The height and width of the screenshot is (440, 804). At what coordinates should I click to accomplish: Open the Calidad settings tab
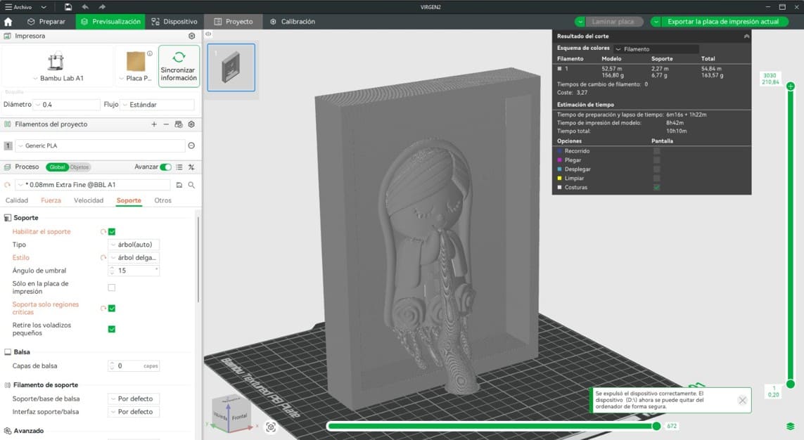[17, 200]
